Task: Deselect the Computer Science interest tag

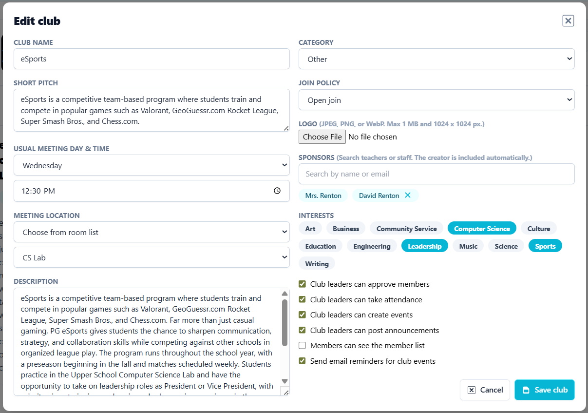Action: coord(482,229)
